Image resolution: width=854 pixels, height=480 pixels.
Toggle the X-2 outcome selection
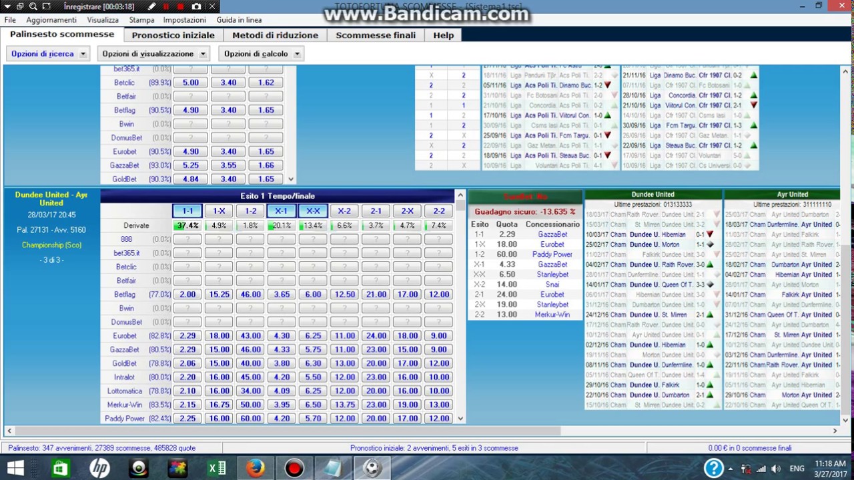coord(344,211)
